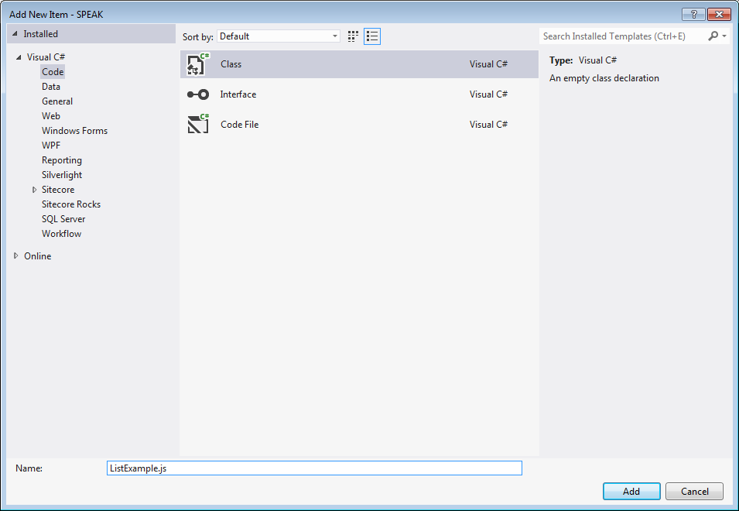Collapse the Visual C# tree node
Image resolution: width=739 pixels, height=511 pixels.
point(19,57)
